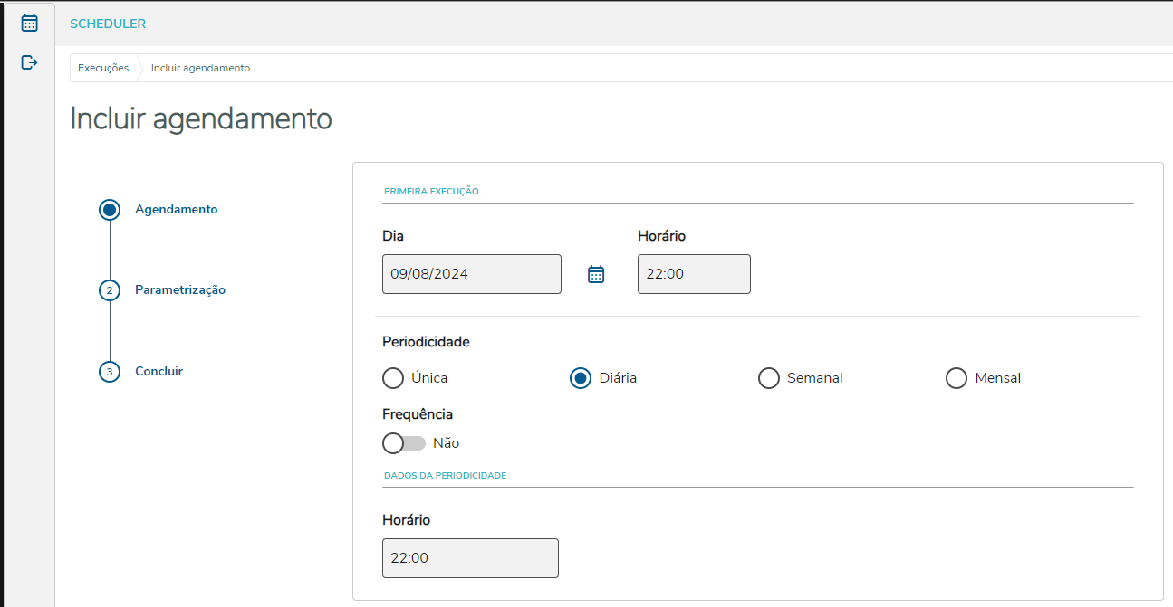Click the Dia date input field
1173x607 pixels.
click(472, 274)
